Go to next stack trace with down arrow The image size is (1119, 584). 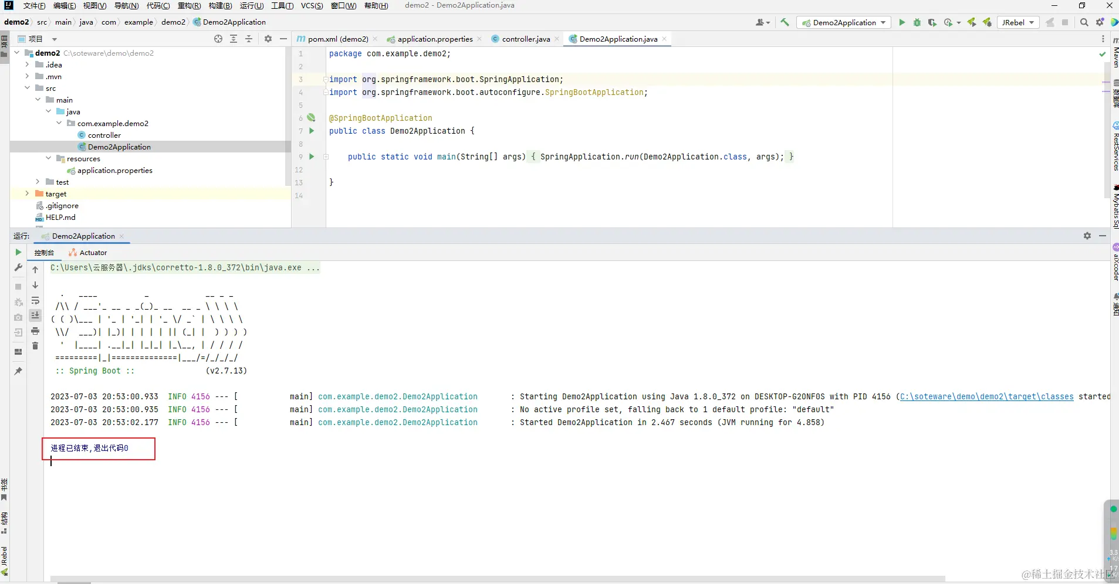35,285
